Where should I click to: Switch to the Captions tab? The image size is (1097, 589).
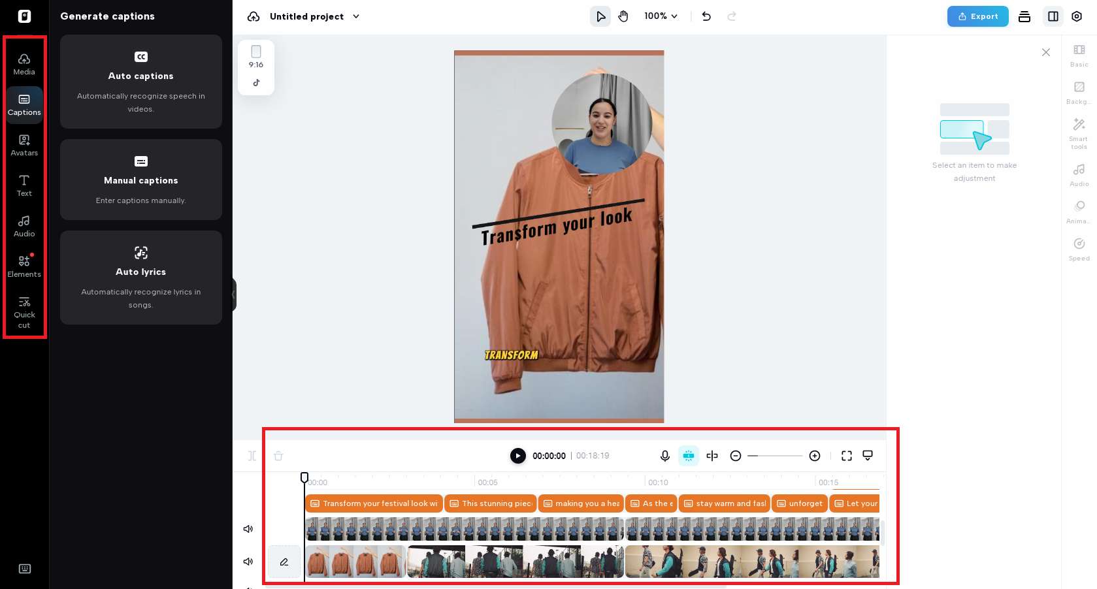coord(24,104)
